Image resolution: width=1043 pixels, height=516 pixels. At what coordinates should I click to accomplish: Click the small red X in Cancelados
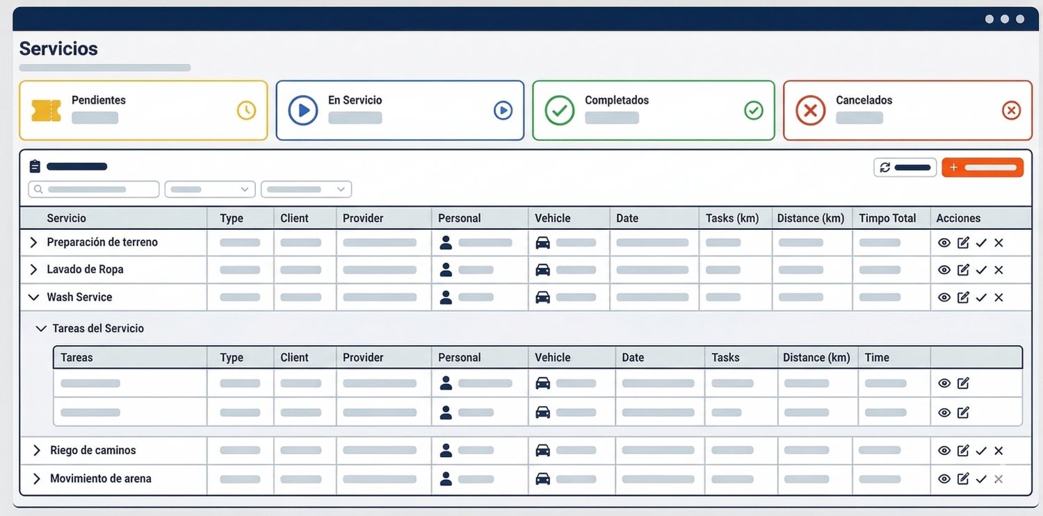[1012, 110]
